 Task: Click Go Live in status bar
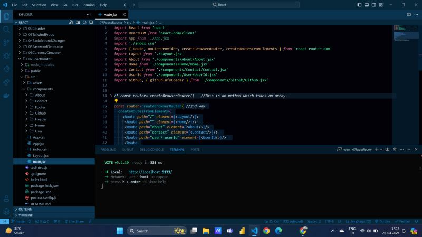[382, 221]
